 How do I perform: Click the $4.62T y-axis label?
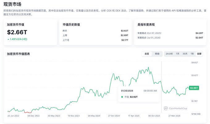195,63
